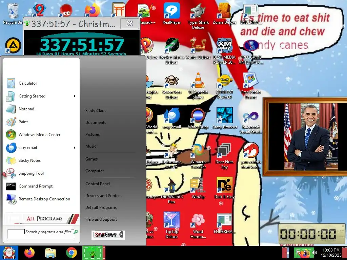This screenshot has height=260, width=347.
Task: Open Crazy Browser desktop shortcut
Action: point(224,118)
